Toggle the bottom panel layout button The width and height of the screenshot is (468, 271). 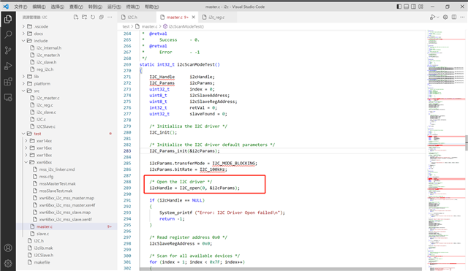[407, 7]
